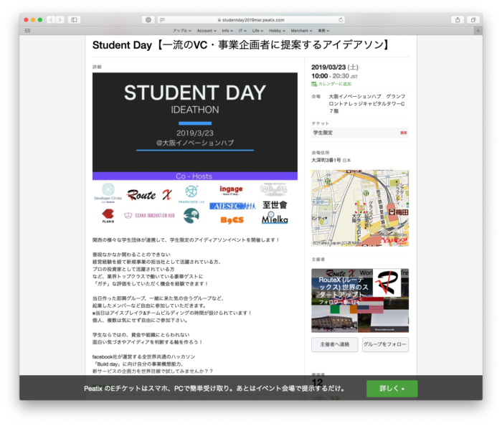The width and height of the screenshot is (502, 426).
Task: Expand the Account favorites folder
Action: click(x=207, y=31)
